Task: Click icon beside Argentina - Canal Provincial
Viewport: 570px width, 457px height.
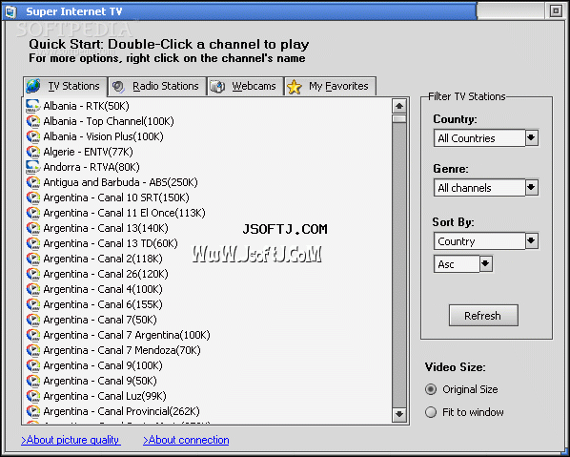Action: pos(33,411)
